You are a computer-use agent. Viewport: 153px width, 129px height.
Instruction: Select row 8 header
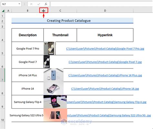(x=2, y=89)
